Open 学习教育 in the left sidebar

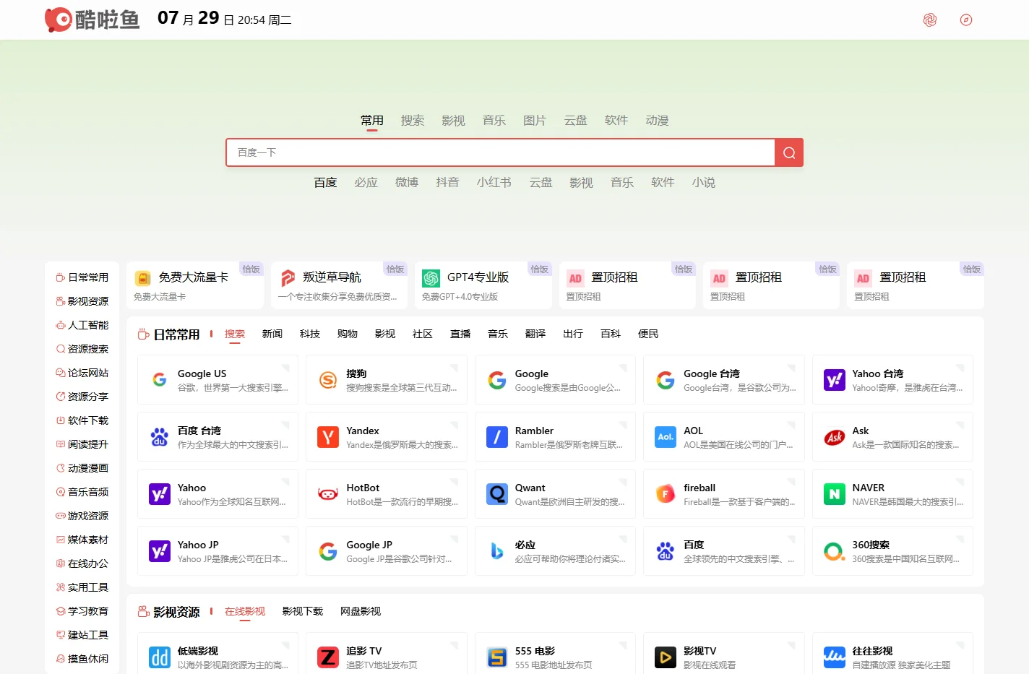(x=82, y=611)
